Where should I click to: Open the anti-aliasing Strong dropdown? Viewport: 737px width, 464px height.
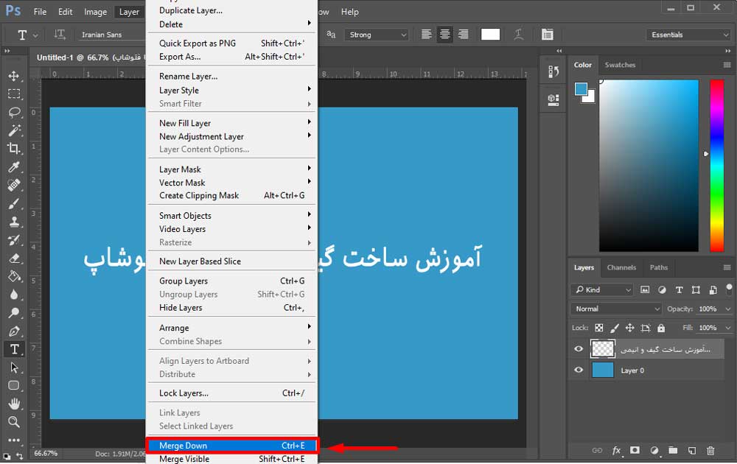(x=377, y=35)
